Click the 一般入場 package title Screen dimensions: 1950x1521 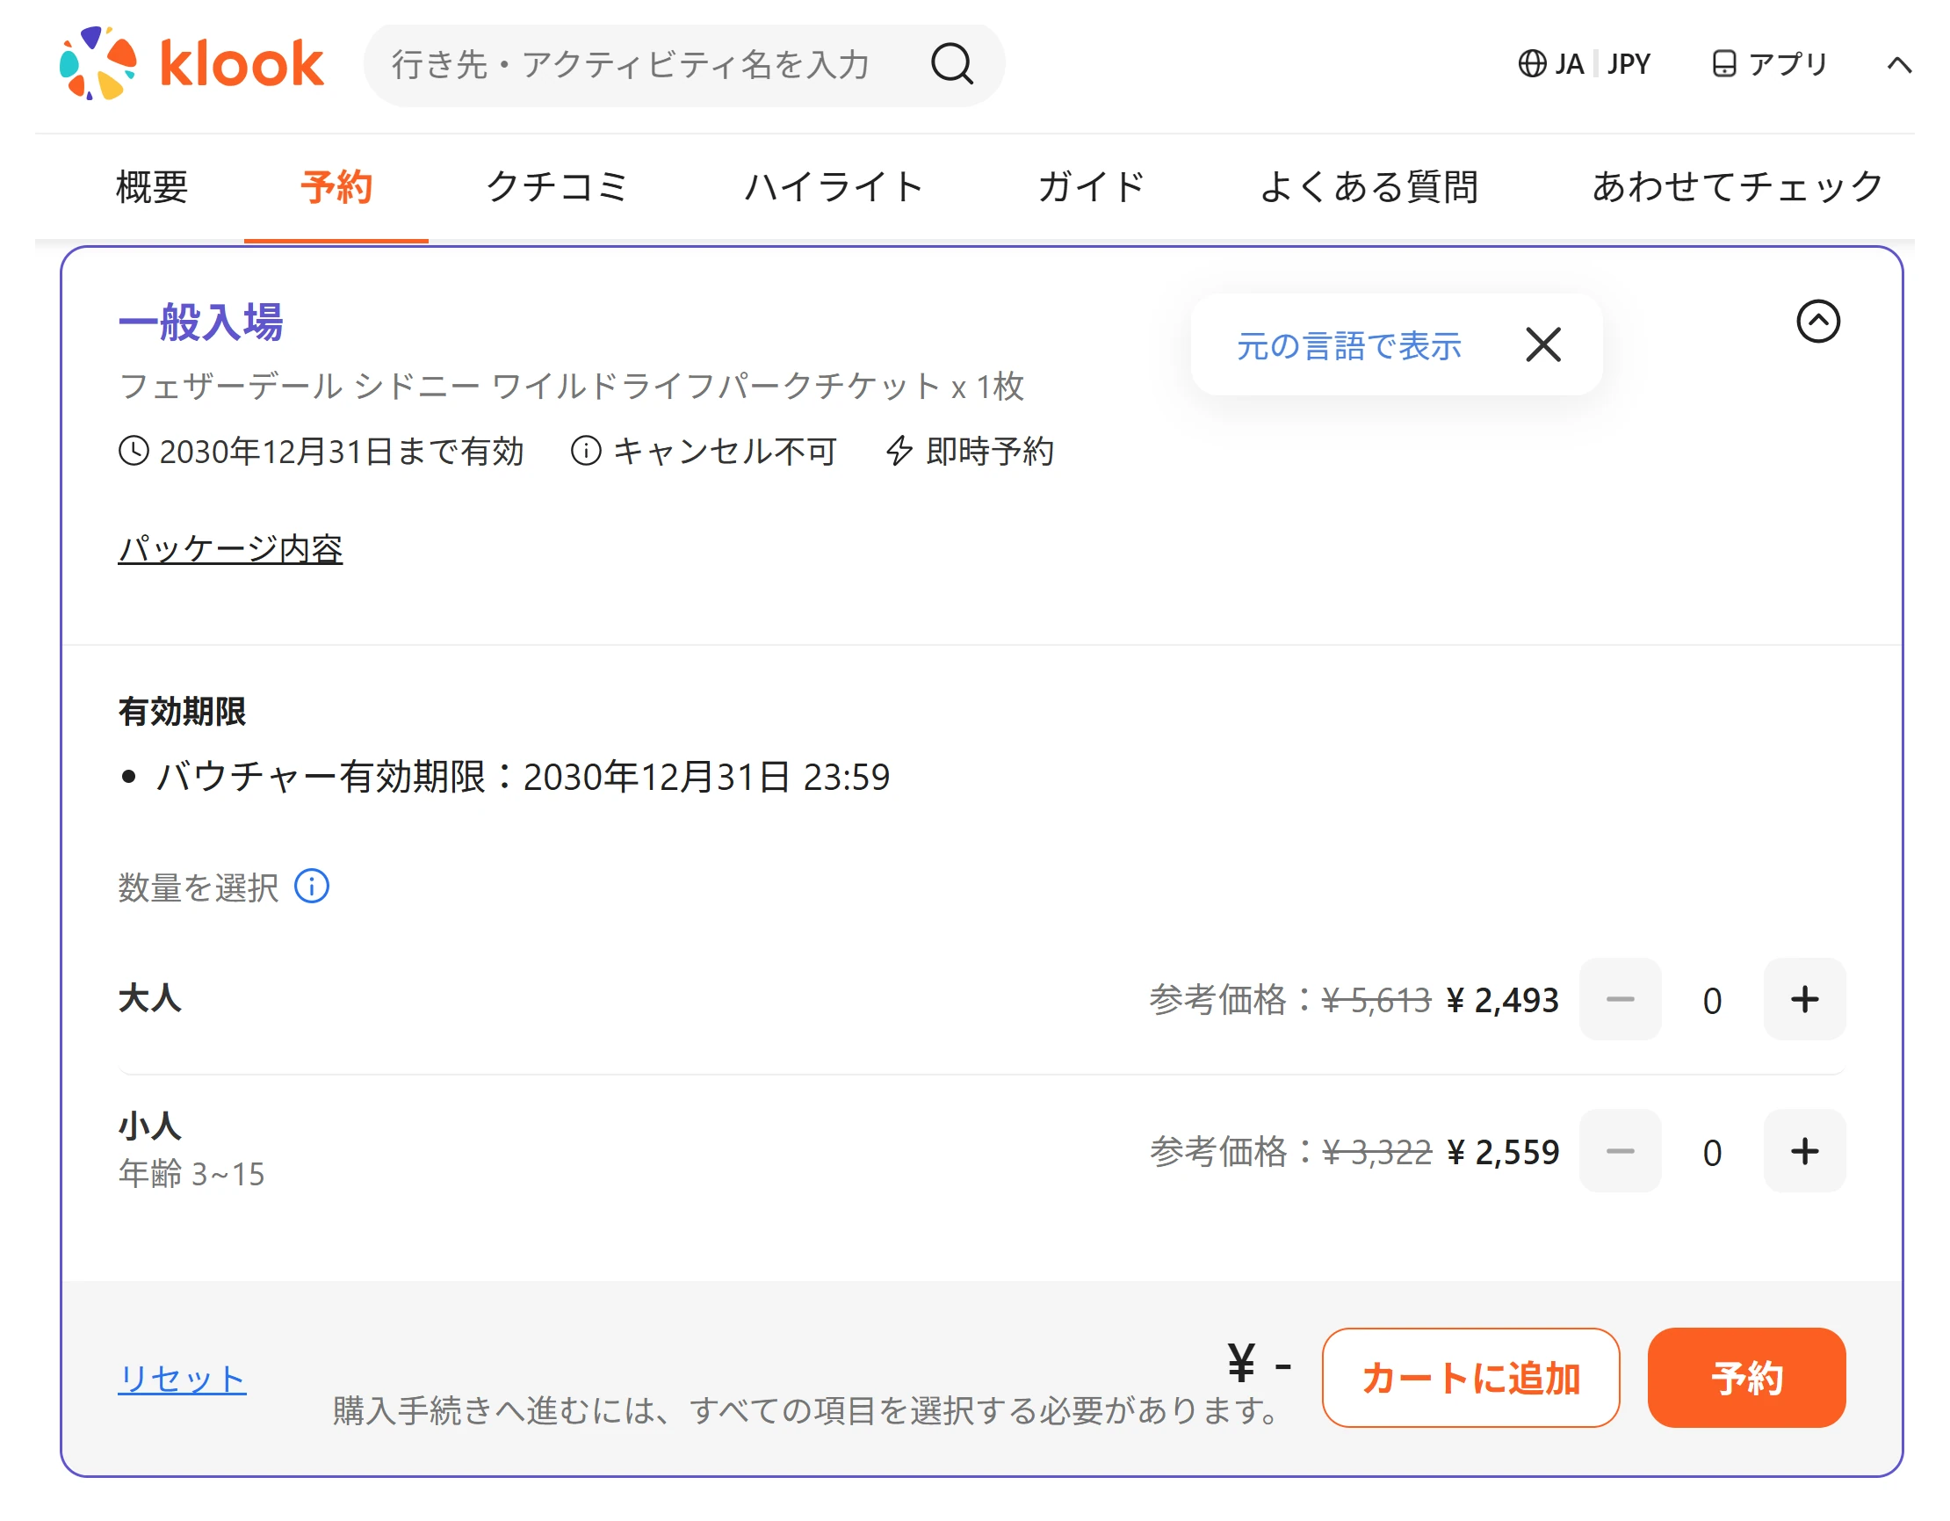(x=201, y=322)
